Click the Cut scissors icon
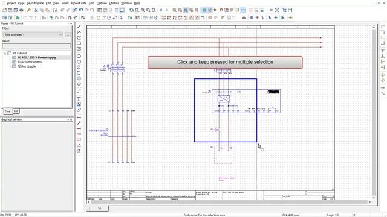The width and height of the screenshot is (387, 217). pyautogui.click(x=36, y=10)
